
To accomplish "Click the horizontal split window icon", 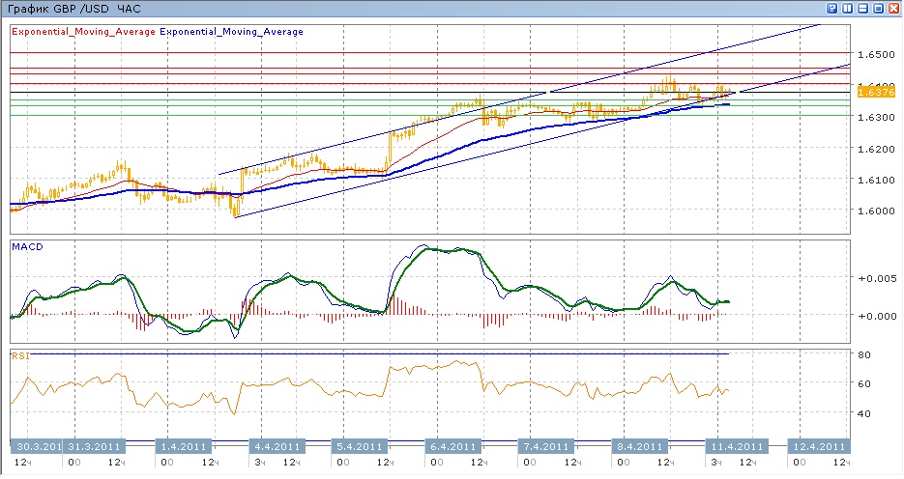I will pyautogui.click(x=863, y=8).
